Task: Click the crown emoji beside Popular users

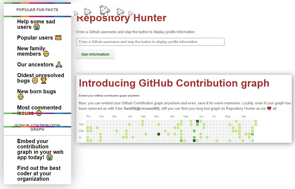Action: 58,38
